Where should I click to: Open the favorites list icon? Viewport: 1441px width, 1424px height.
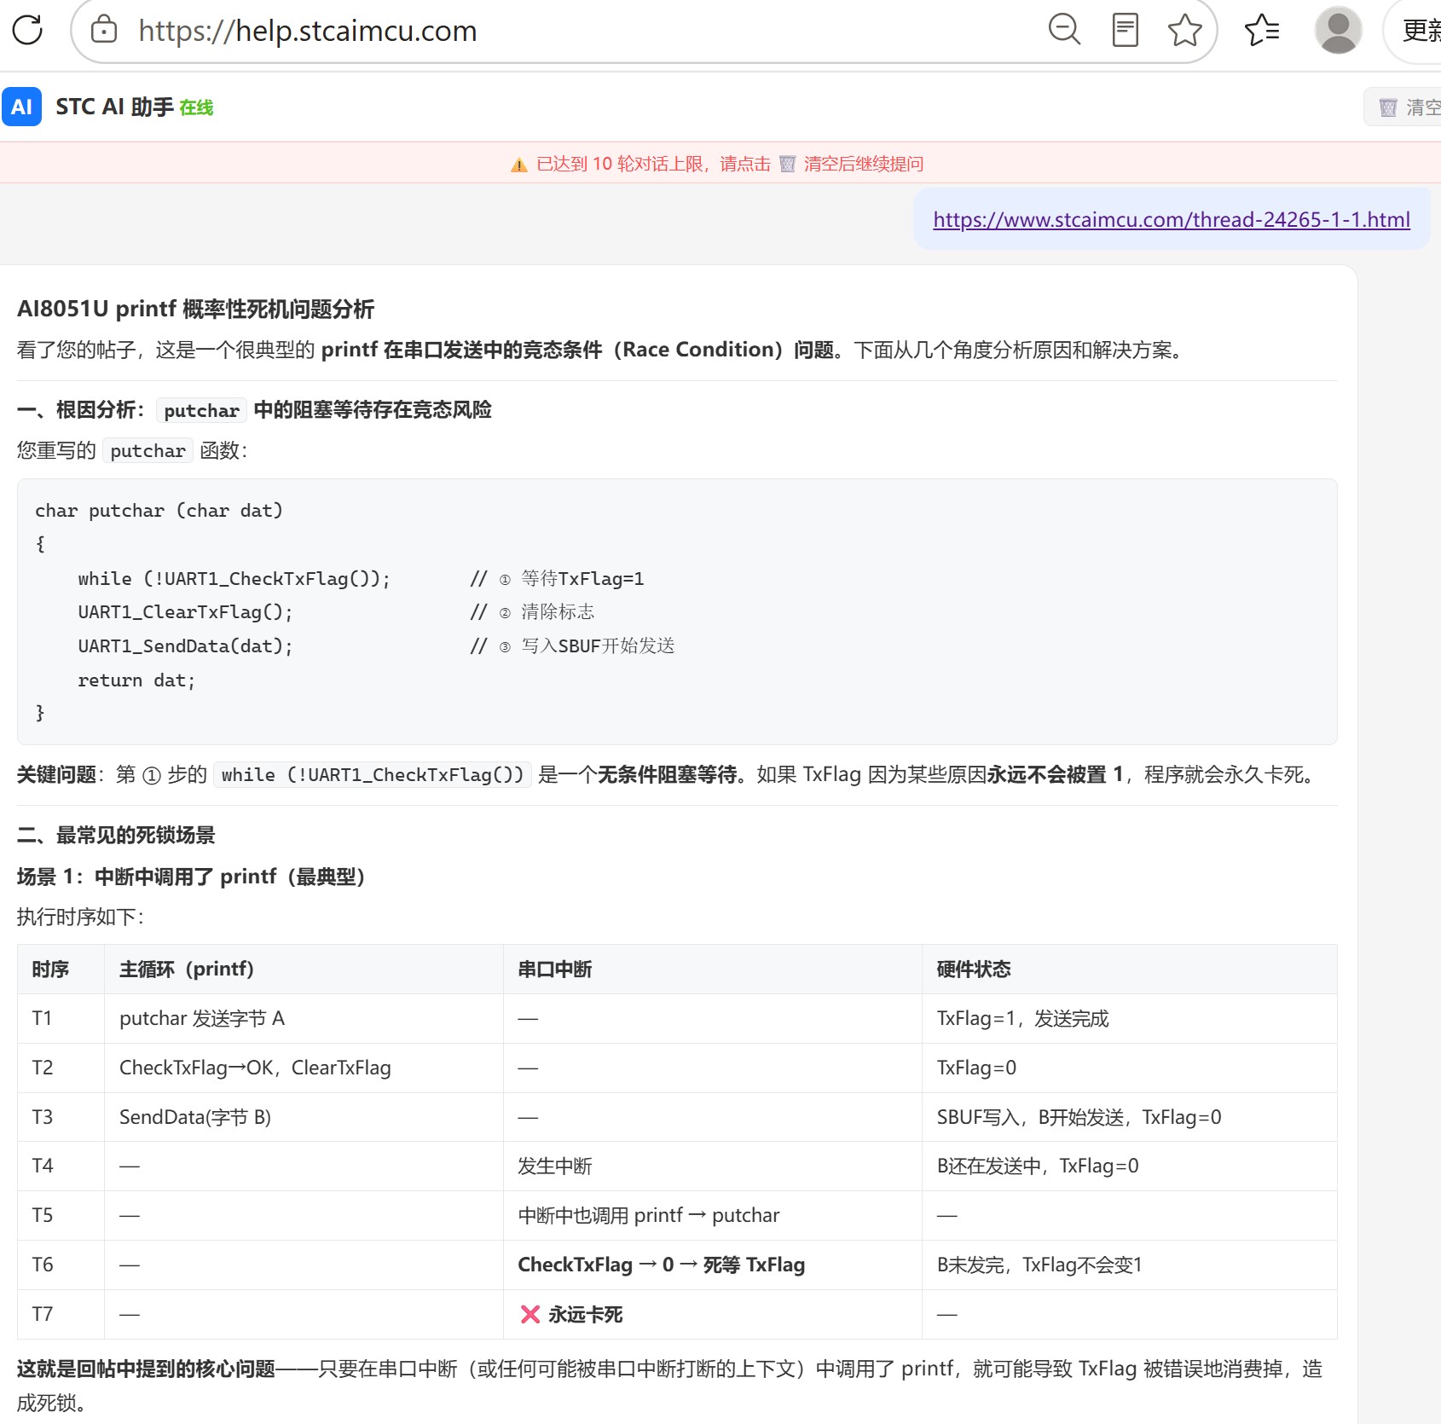tap(1262, 30)
